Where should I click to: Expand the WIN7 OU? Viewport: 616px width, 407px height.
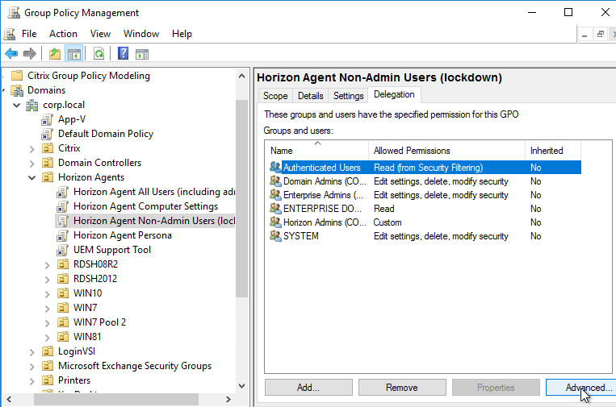[47, 308]
